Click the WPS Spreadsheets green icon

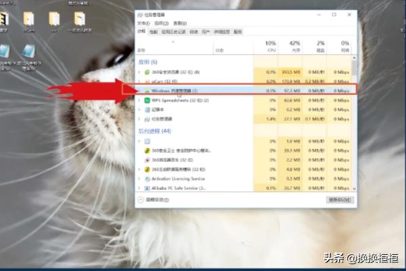[147, 100]
